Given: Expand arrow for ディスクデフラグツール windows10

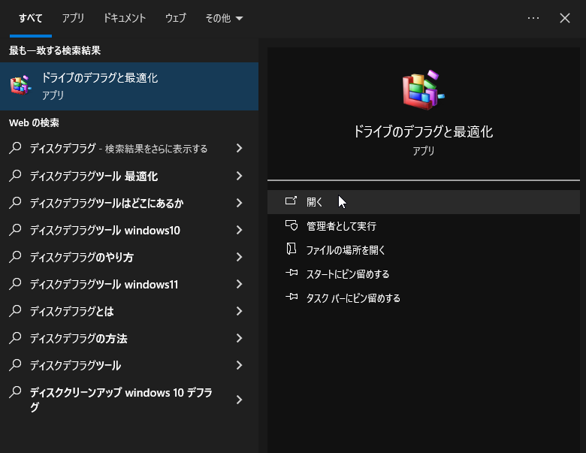Looking at the screenshot, I should [239, 230].
